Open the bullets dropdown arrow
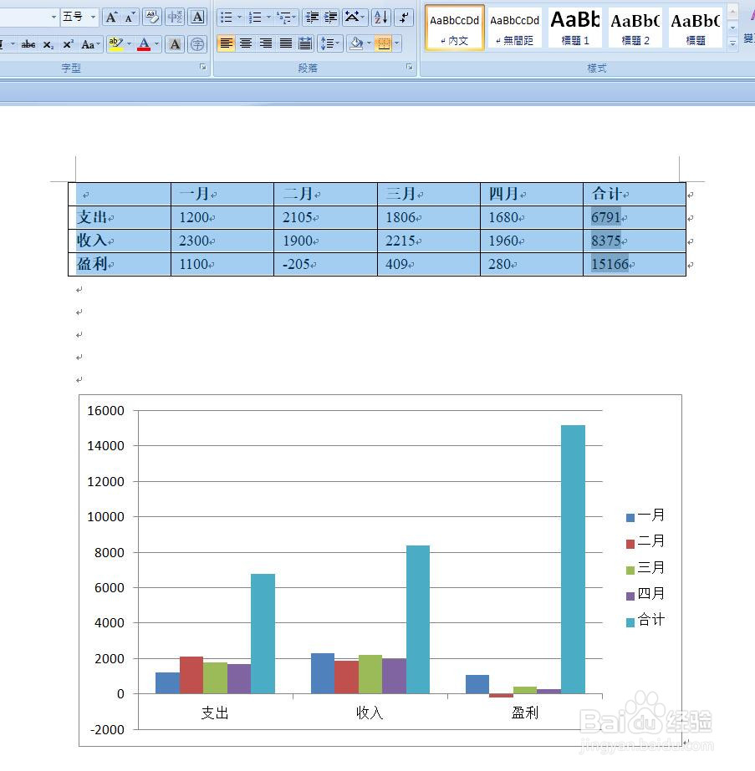Screen dimensions: 755x771 coord(240,18)
